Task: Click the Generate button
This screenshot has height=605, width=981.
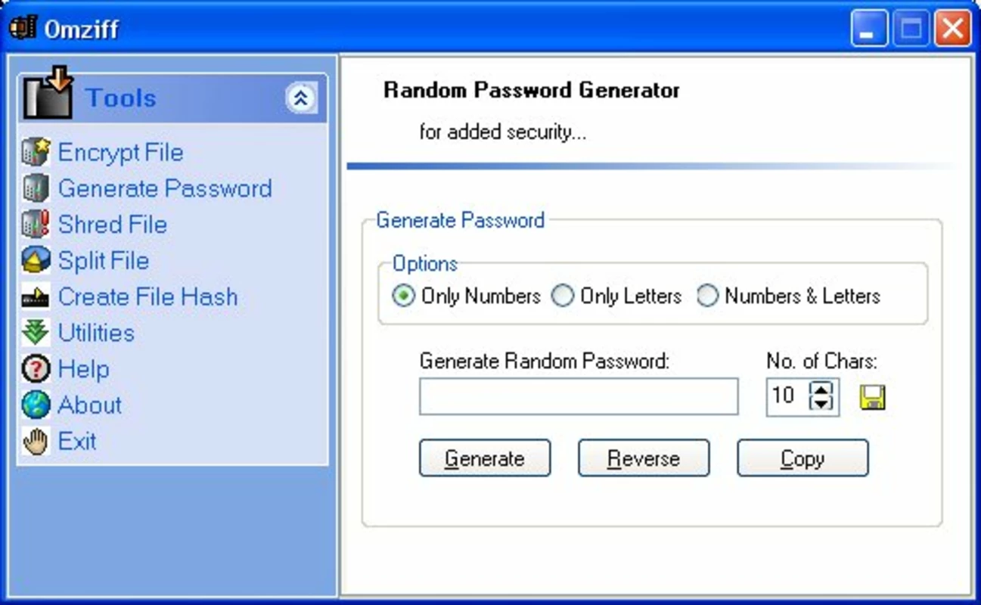Action: point(485,458)
